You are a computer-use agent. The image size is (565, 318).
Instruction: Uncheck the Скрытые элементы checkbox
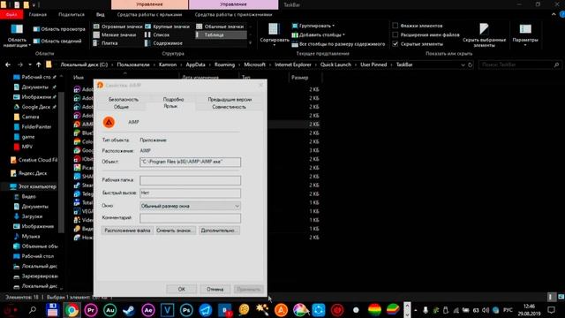click(x=395, y=43)
